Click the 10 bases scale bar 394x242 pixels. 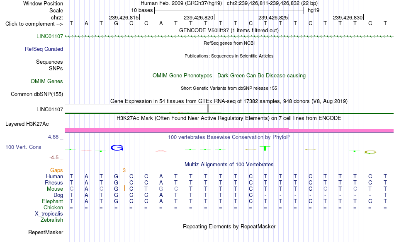tap(229, 10)
